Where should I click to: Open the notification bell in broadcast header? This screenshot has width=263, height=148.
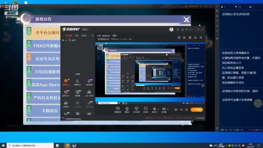pos(195,37)
